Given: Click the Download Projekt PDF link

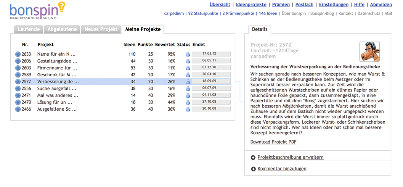Looking at the screenshot, I should [273, 142].
